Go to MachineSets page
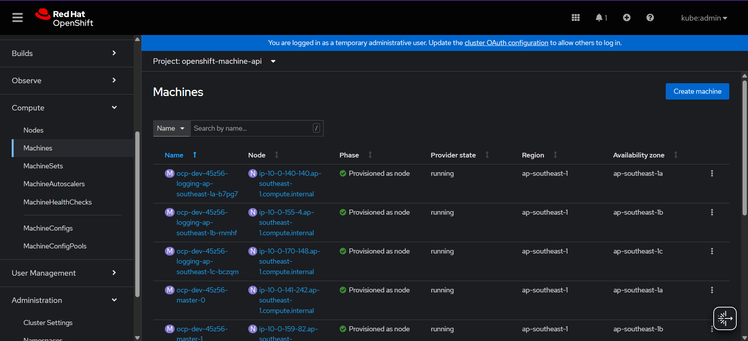Screen dimensions: 748x341 pos(43,166)
